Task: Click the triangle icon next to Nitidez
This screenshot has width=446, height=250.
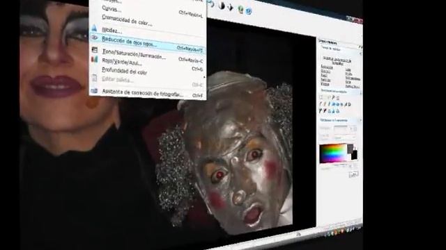Action: coord(95,28)
